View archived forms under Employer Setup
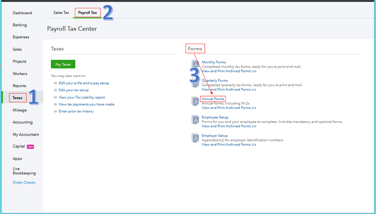 pos(229,144)
